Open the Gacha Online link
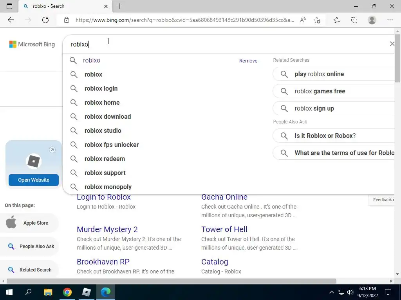 coord(224,197)
